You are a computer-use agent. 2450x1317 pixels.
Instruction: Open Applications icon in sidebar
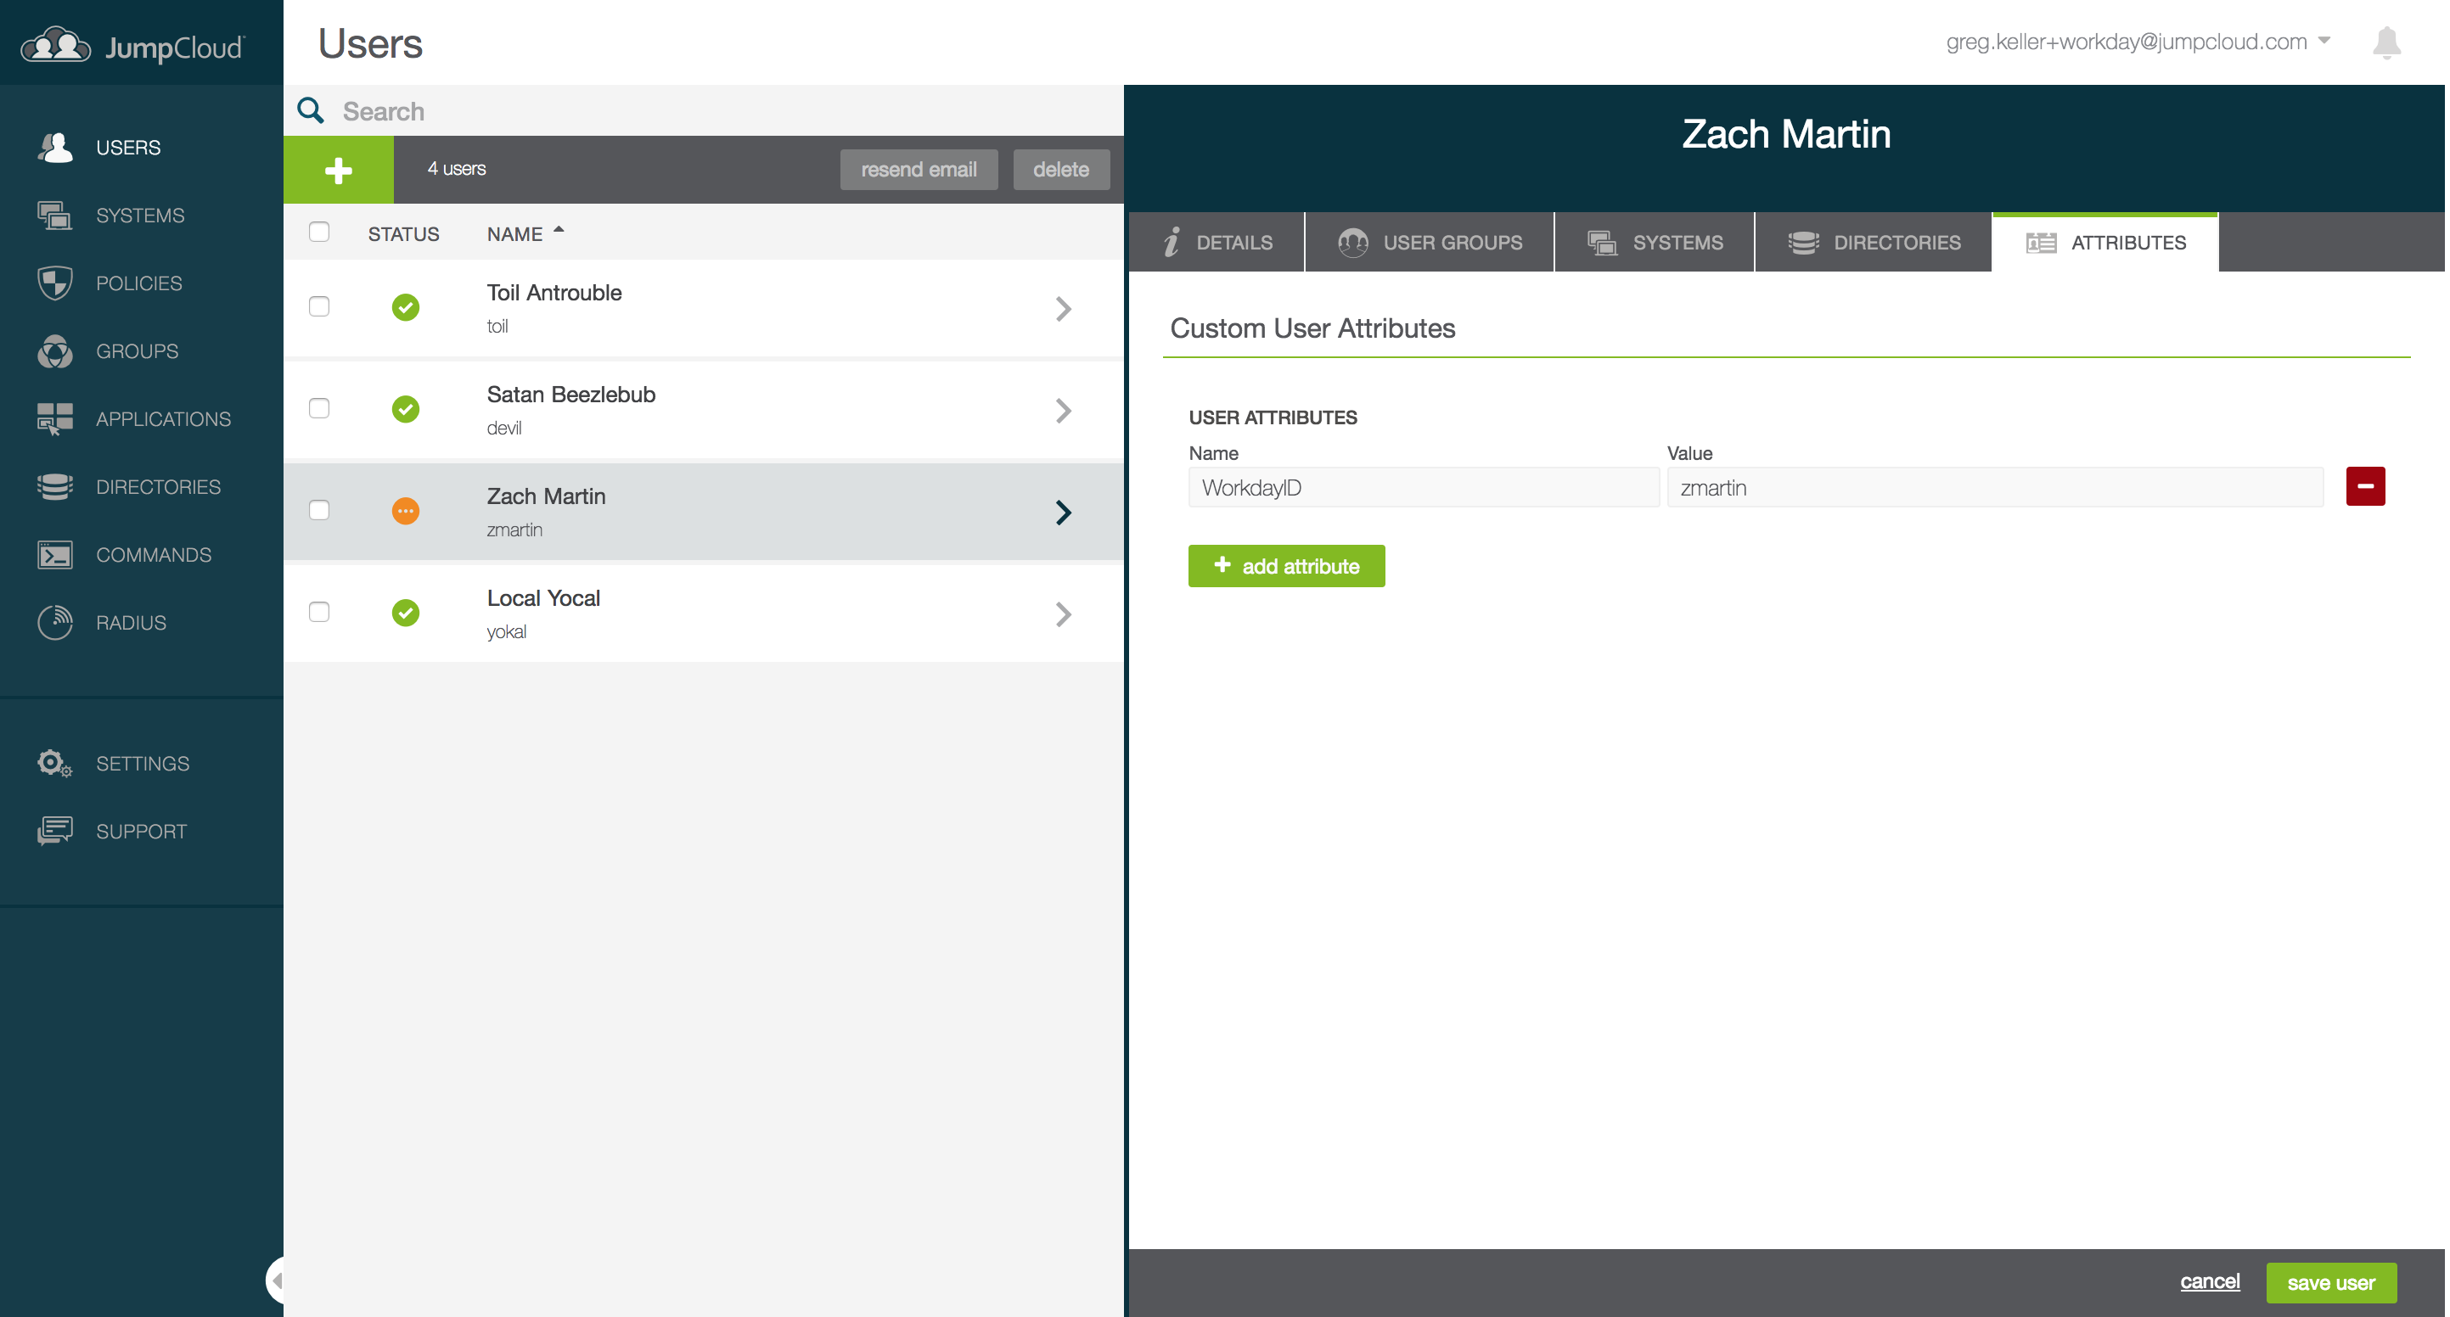click(54, 418)
